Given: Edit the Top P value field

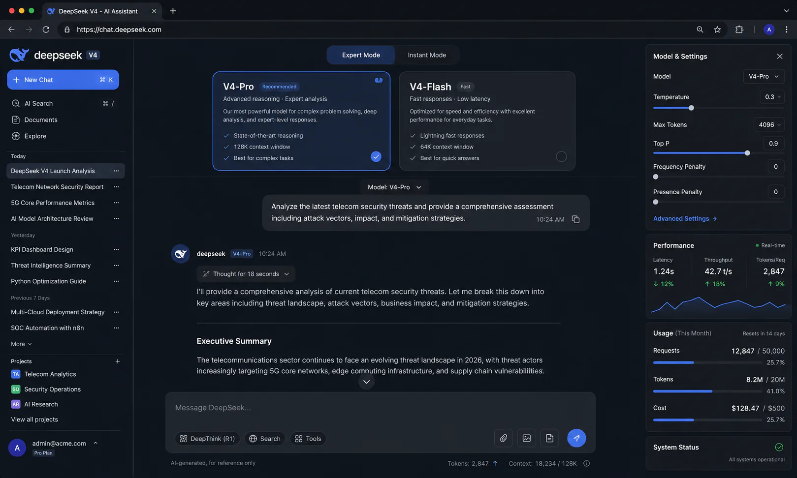Looking at the screenshot, I should 773,144.
